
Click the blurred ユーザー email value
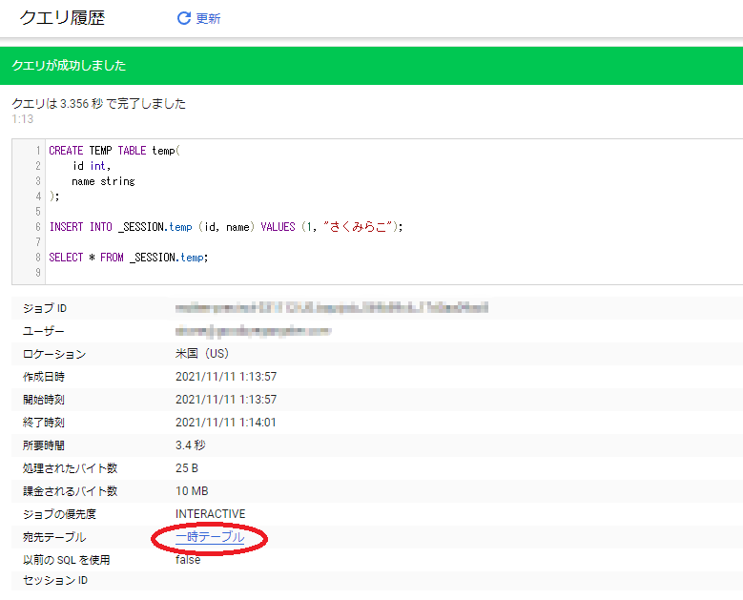click(x=253, y=331)
